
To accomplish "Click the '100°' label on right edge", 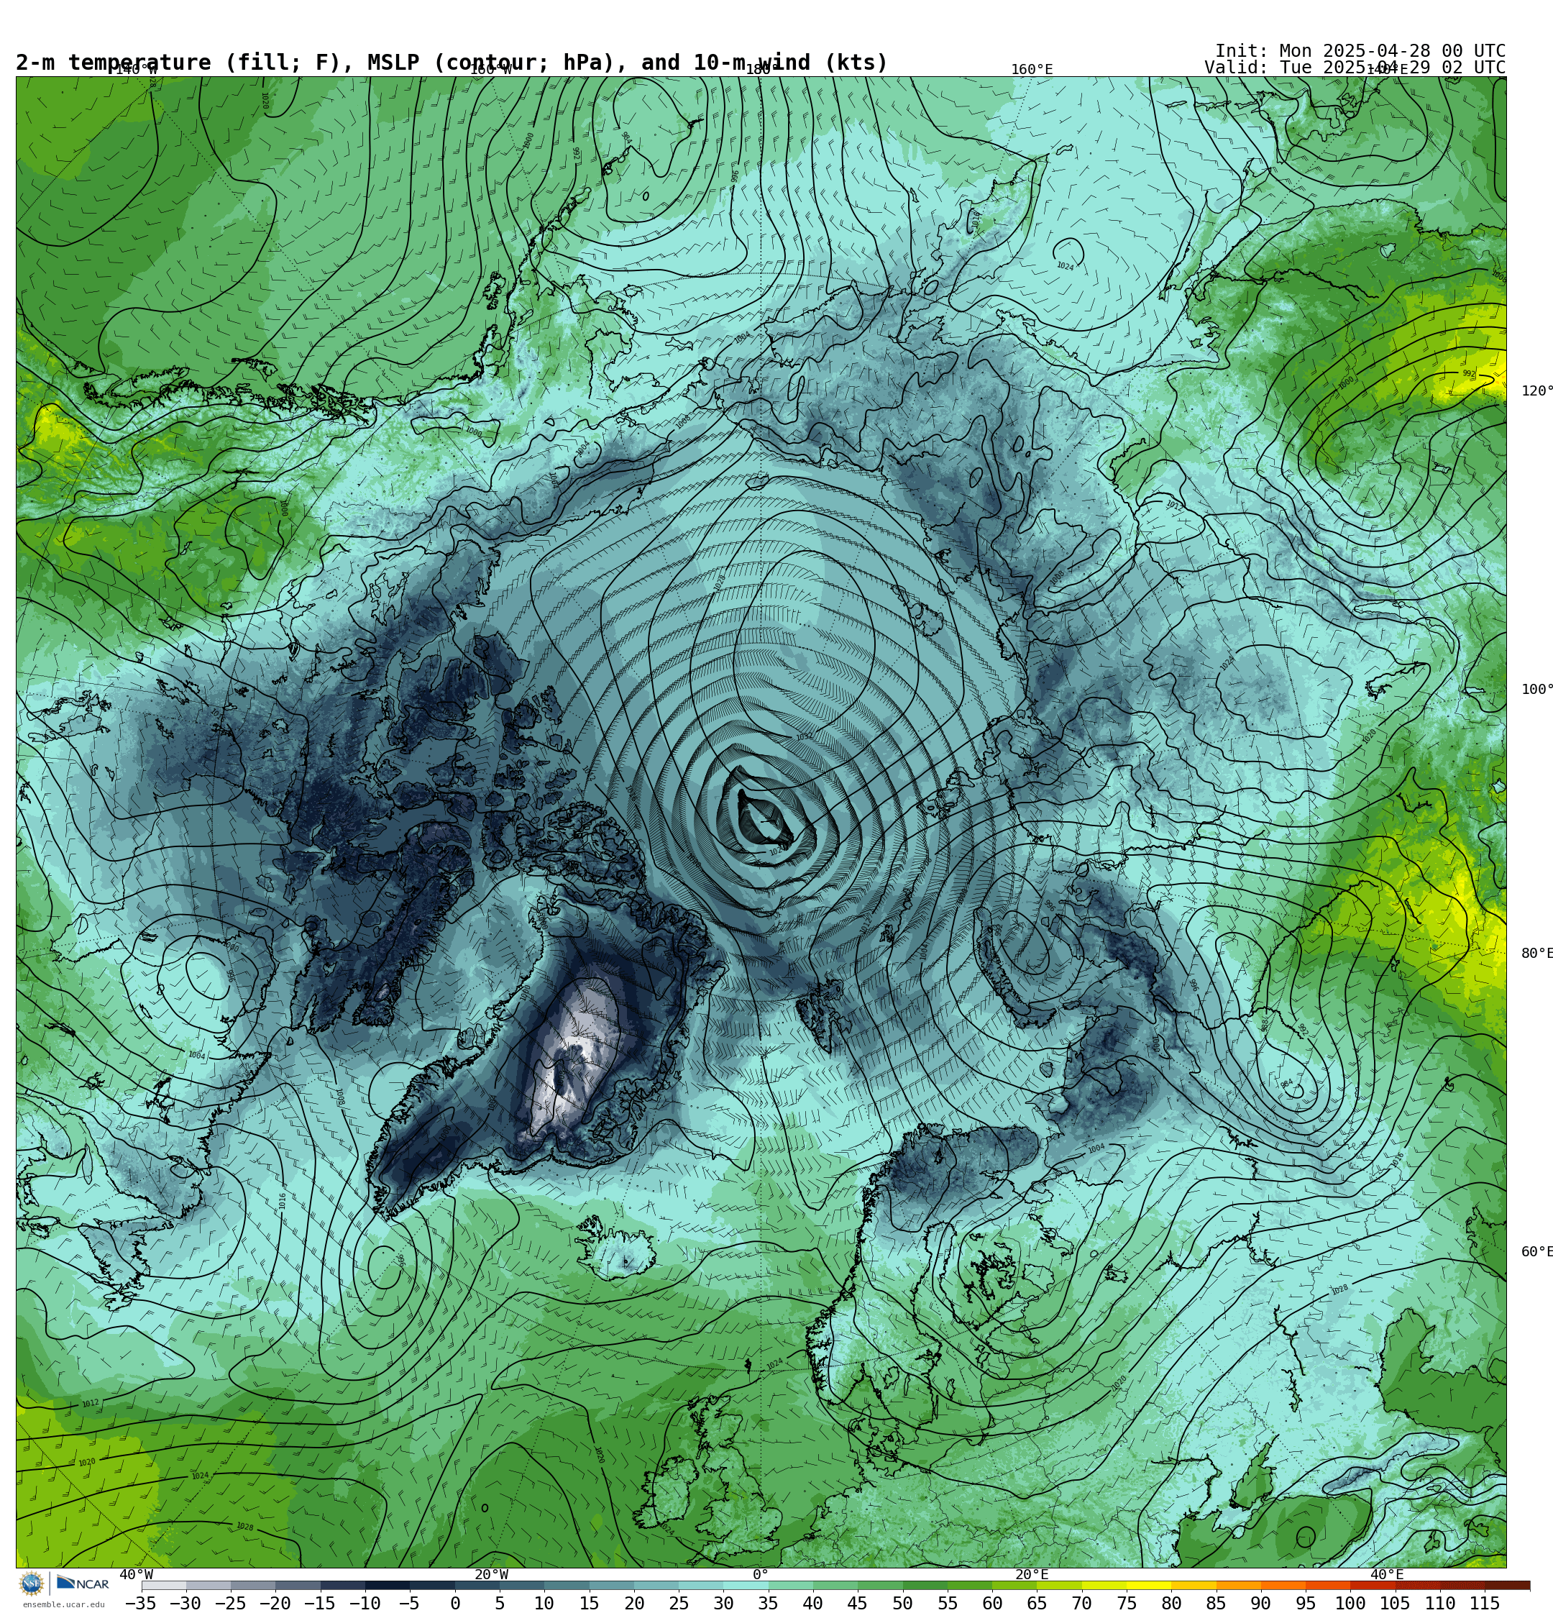I will 1536,690.
